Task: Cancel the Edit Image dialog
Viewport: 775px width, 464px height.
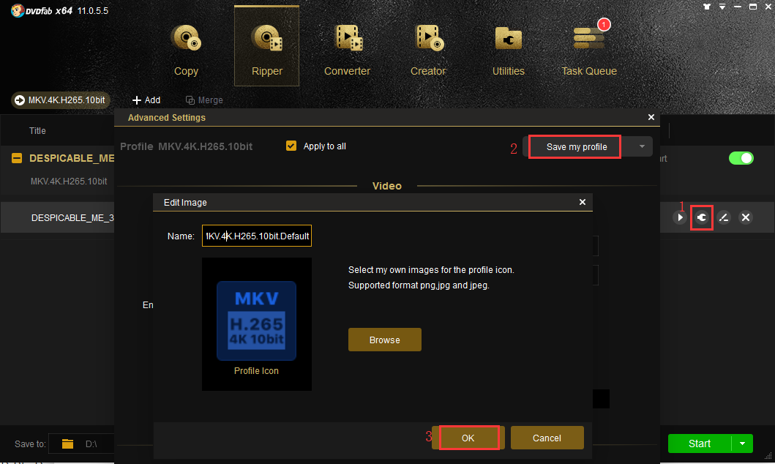Action: 547,438
